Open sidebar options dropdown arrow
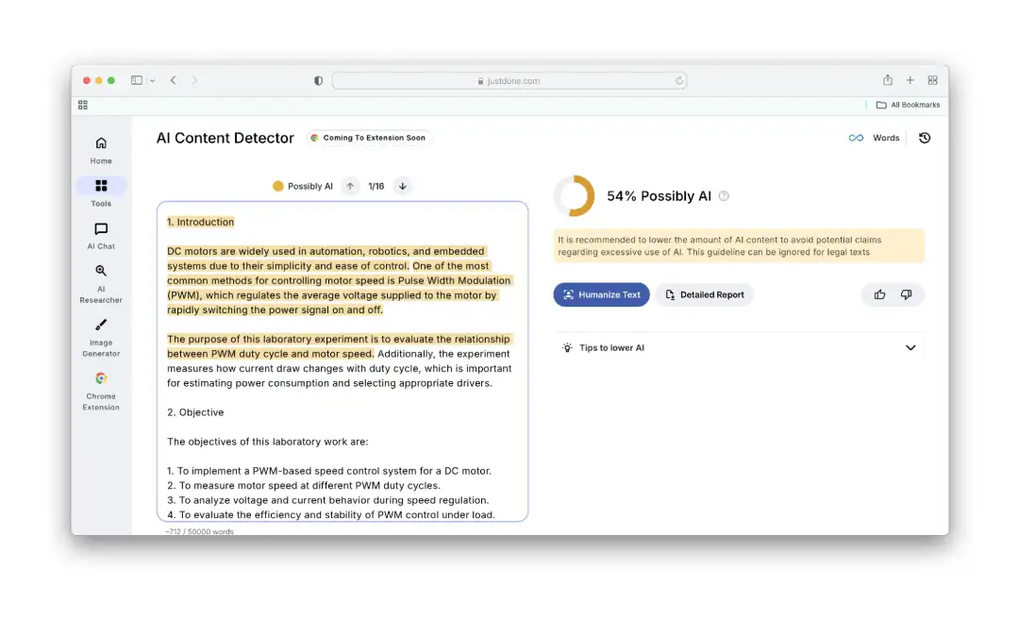1019x619 pixels. [x=152, y=80]
